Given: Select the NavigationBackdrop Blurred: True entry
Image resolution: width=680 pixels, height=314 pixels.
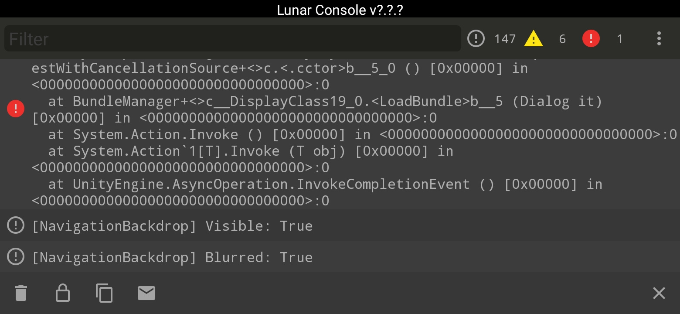Looking at the screenshot, I should click(x=340, y=257).
